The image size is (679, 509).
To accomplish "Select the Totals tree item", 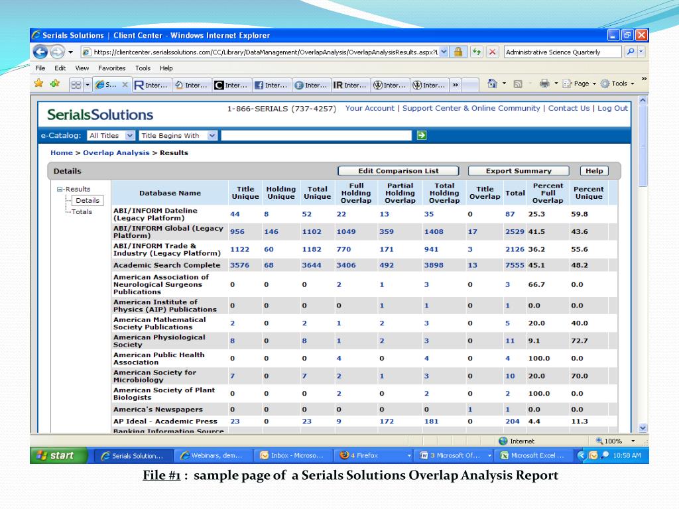I will [x=82, y=211].
